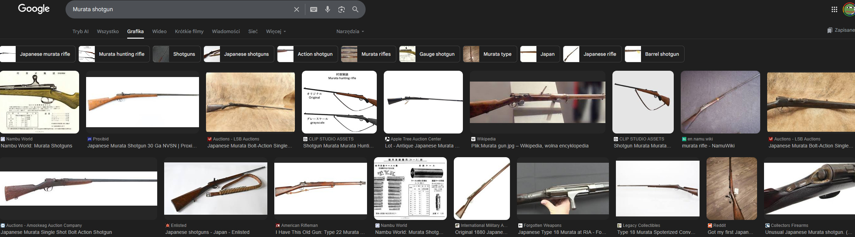The height and width of the screenshot is (237, 855).
Task: Open the Forgotten Weapons Type 18 Murata link
Action: (x=562, y=232)
